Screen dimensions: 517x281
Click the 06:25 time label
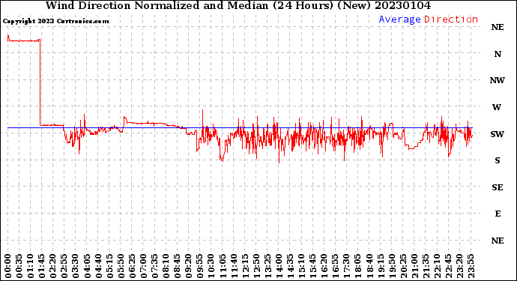point(132,266)
